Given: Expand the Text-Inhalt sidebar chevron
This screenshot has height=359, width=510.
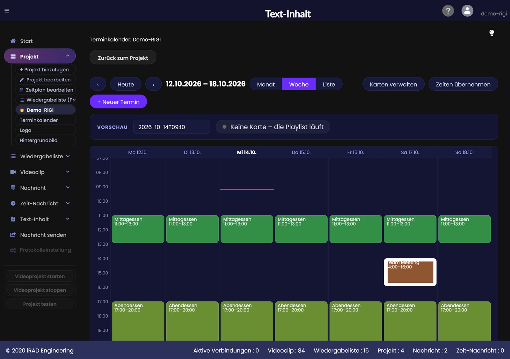Looking at the screenshot, I should 68,219.
